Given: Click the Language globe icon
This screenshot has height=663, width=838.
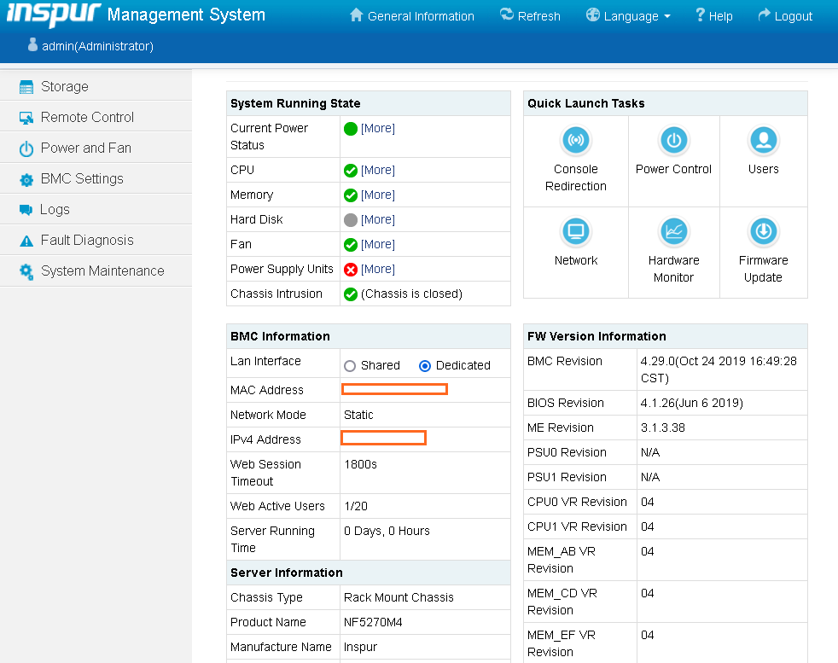Looking at the screenshot, I should tap(593, 15).
